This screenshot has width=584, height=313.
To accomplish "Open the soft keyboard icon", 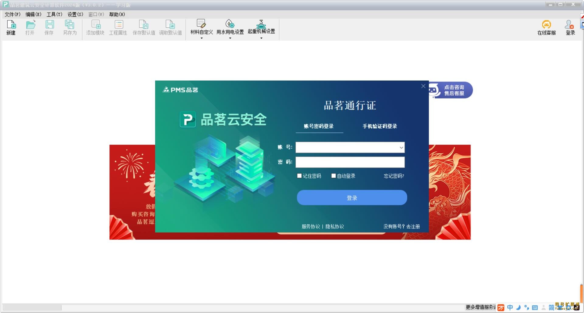I will tap(535, 308).
